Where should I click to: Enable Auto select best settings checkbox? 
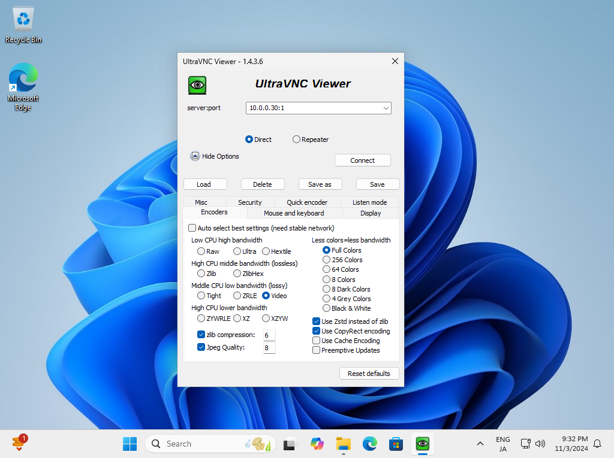(192, 228)
